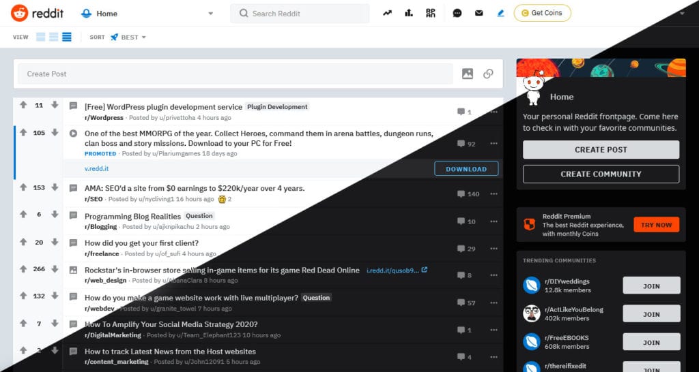Image resolution: width=699 pixels, height=372 pixels.
Task: Open user u/nycliving1 profile
Action: (x=156, y=199)
